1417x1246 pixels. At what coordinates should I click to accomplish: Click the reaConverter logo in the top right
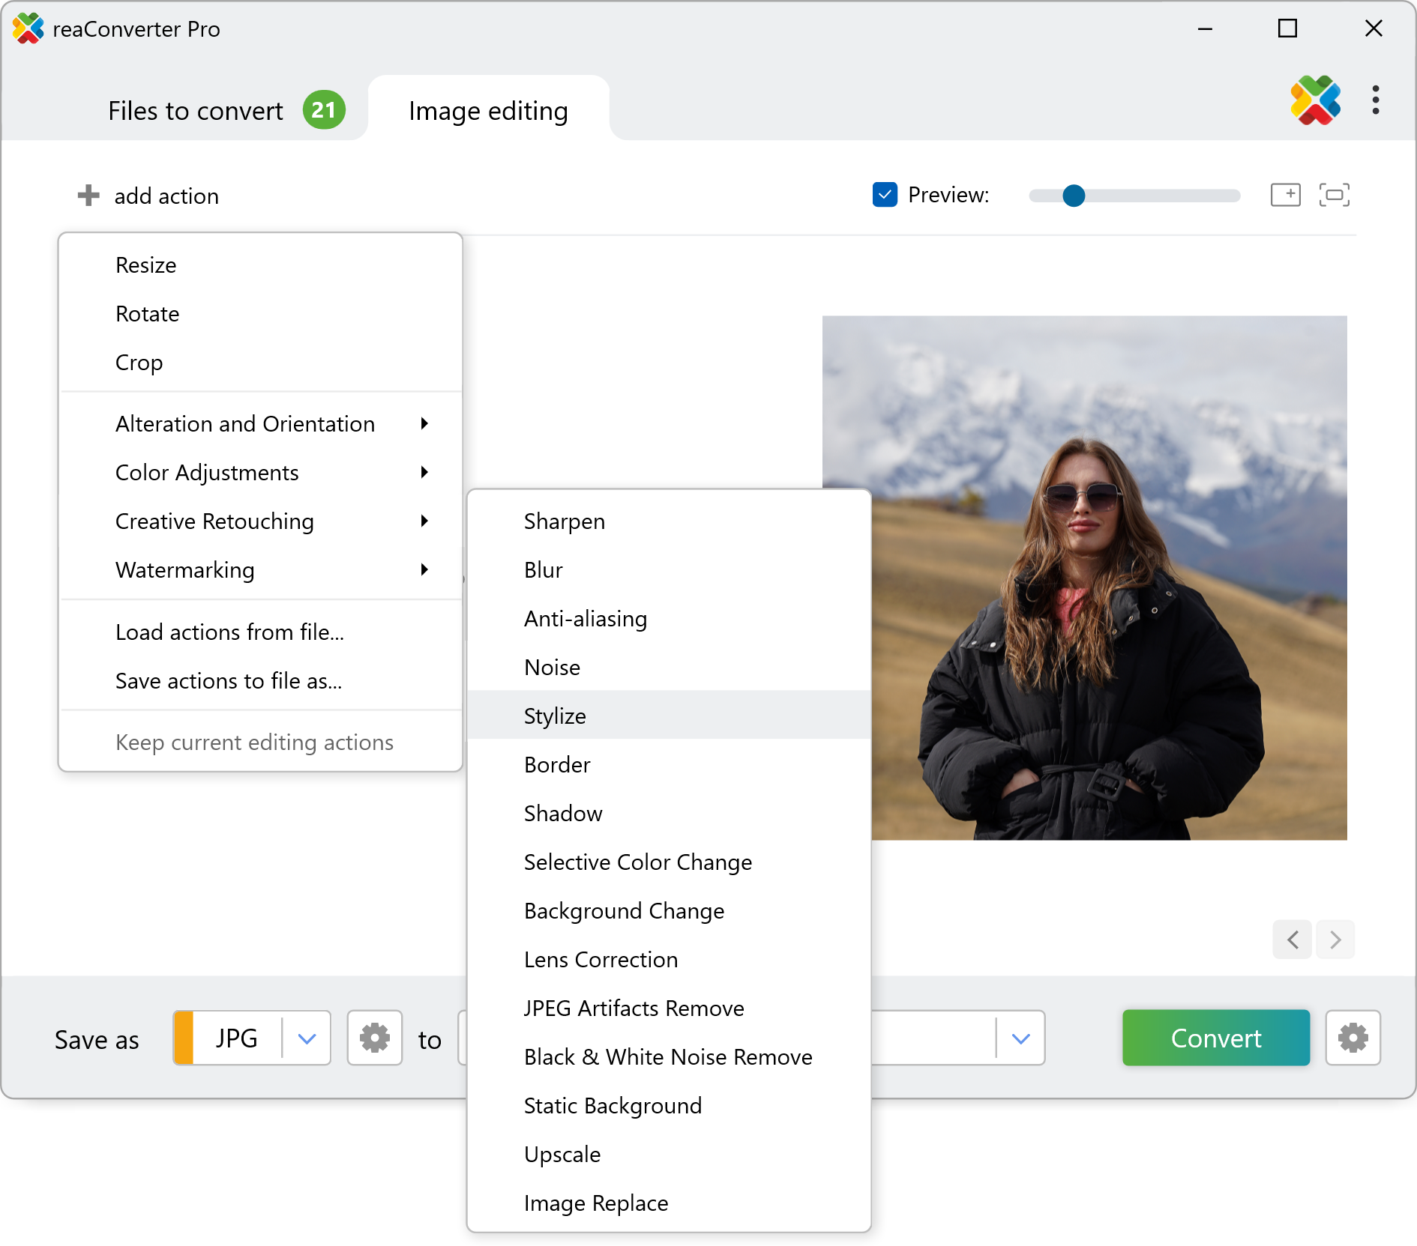1315,100
